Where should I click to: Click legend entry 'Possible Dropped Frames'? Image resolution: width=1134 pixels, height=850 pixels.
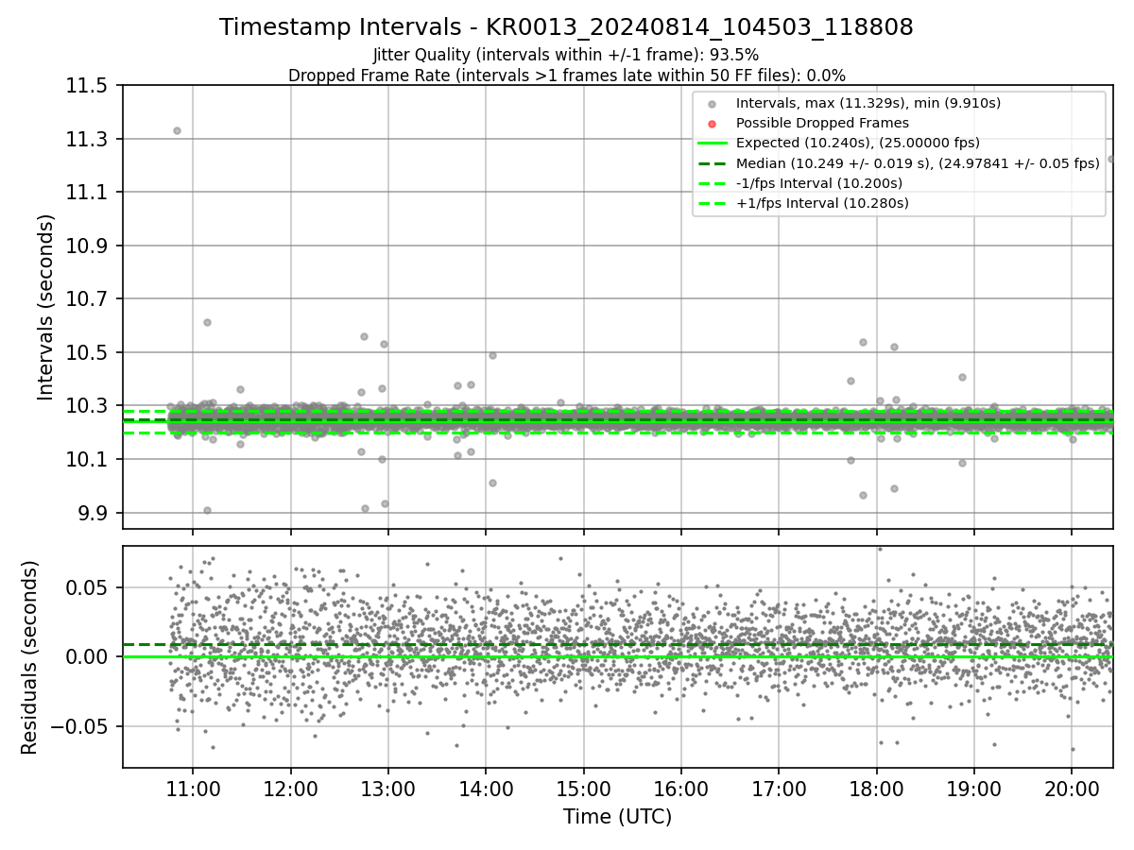822,123
